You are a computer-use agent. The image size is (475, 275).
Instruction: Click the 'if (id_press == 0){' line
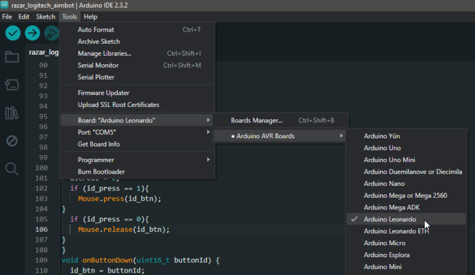(x=109, y=219)
